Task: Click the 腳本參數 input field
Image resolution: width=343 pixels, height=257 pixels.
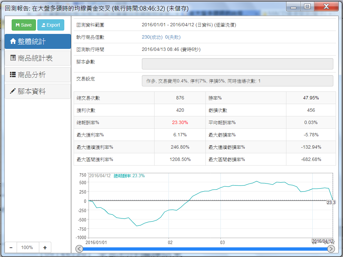Action: [x=237, y=64]
